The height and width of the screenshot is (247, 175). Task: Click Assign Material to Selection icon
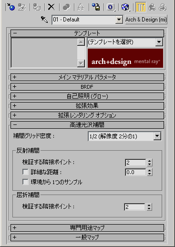pos(37,7)
